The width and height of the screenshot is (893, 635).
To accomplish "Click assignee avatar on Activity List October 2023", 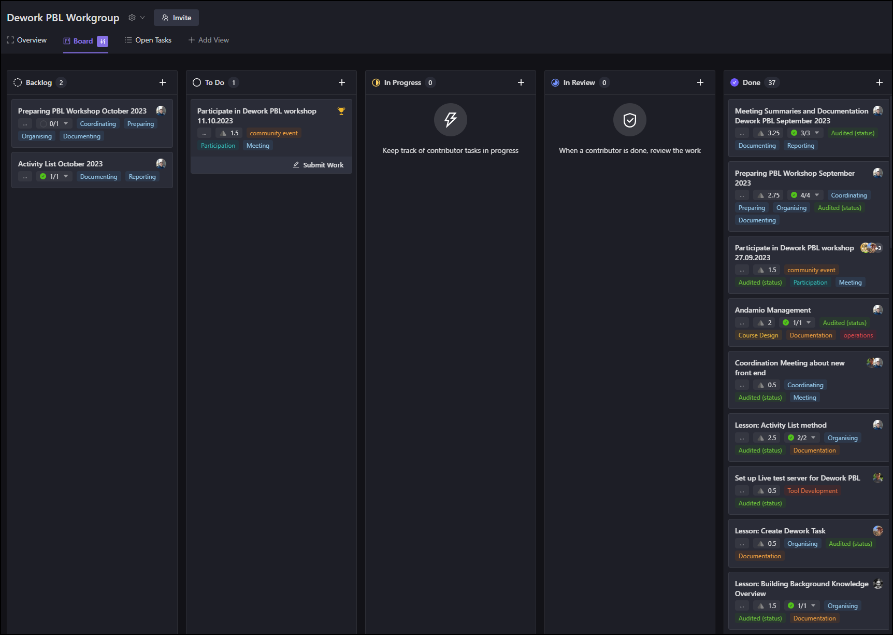I will tap(161, 163).
